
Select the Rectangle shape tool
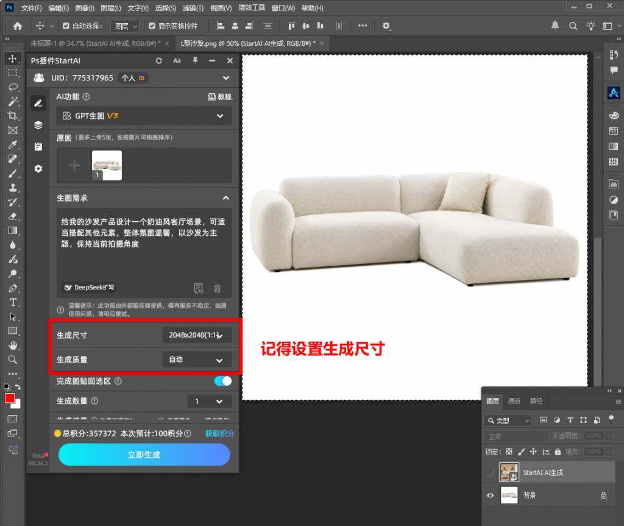point(13,331)
